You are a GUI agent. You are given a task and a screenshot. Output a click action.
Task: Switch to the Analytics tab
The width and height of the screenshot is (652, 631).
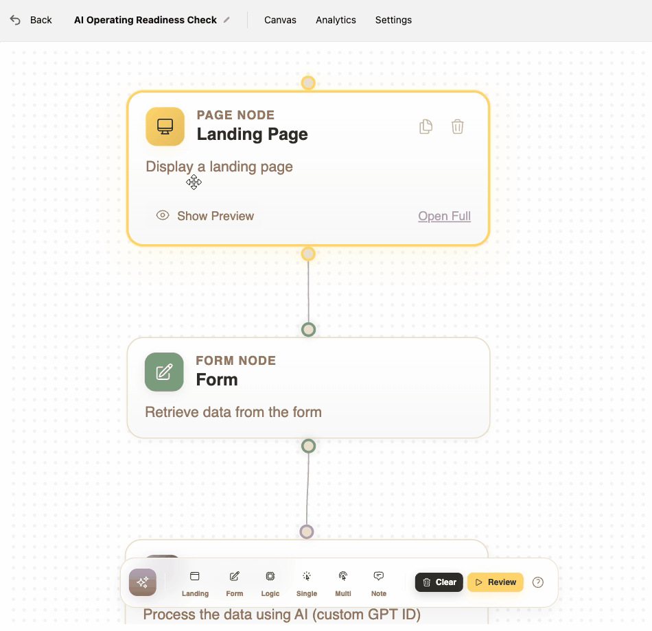point(336,20)
